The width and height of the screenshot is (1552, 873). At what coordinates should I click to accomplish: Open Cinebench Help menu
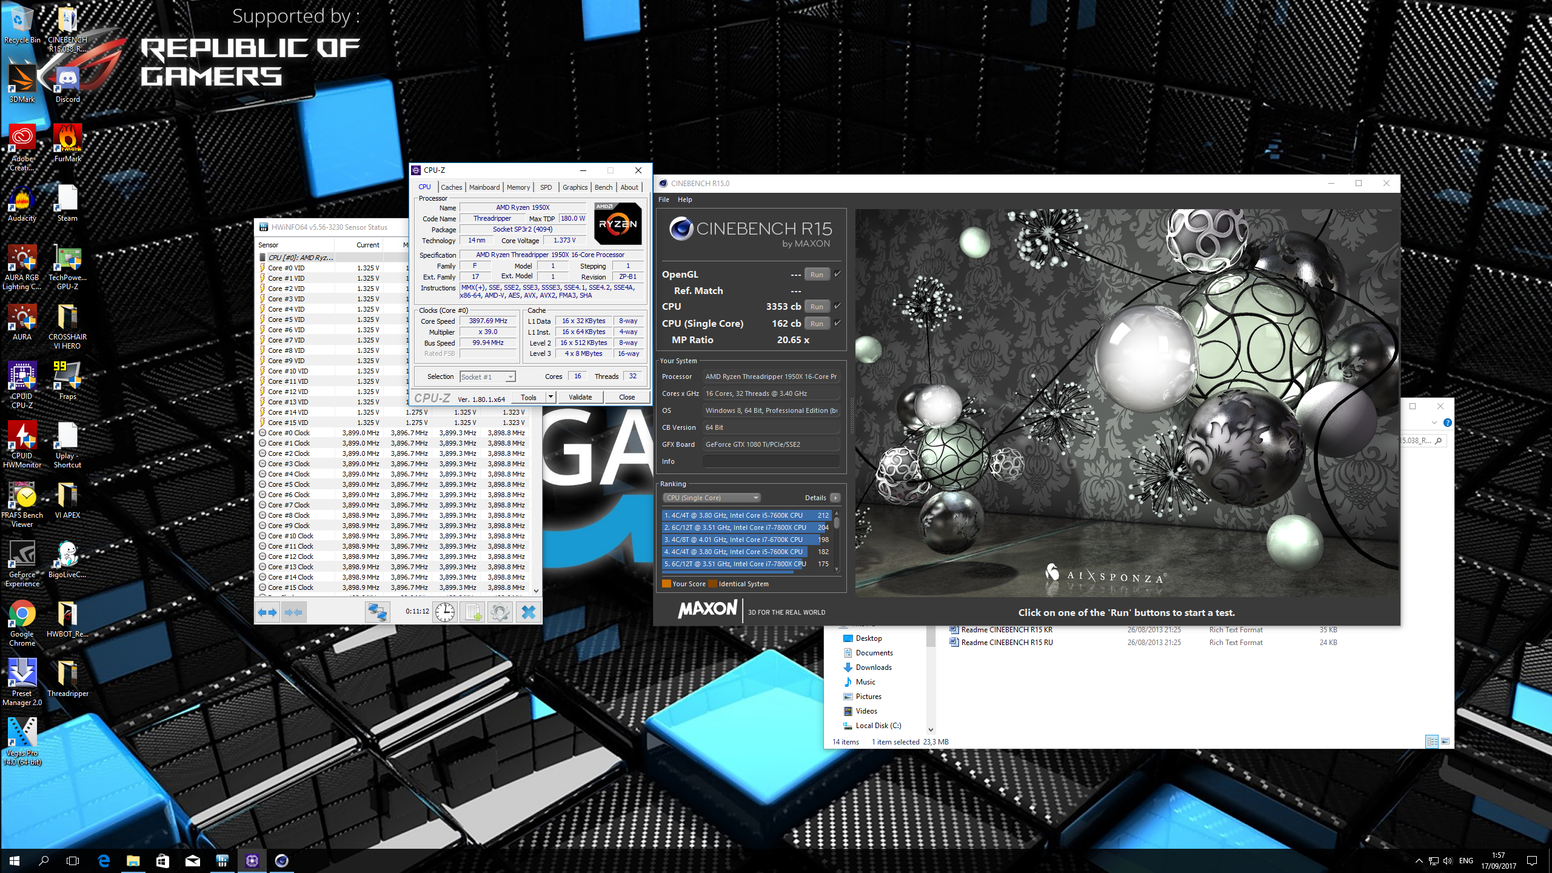684,199
